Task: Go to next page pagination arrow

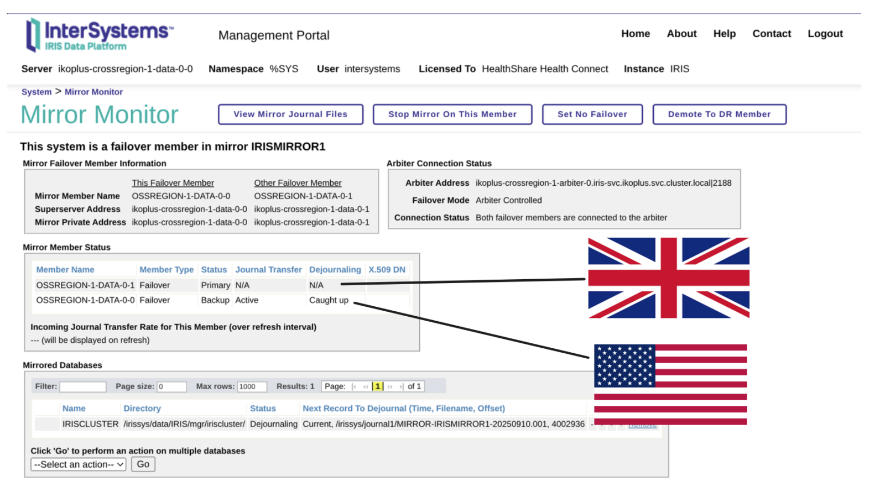Action: pyautogui.click(x=390, y=386)
